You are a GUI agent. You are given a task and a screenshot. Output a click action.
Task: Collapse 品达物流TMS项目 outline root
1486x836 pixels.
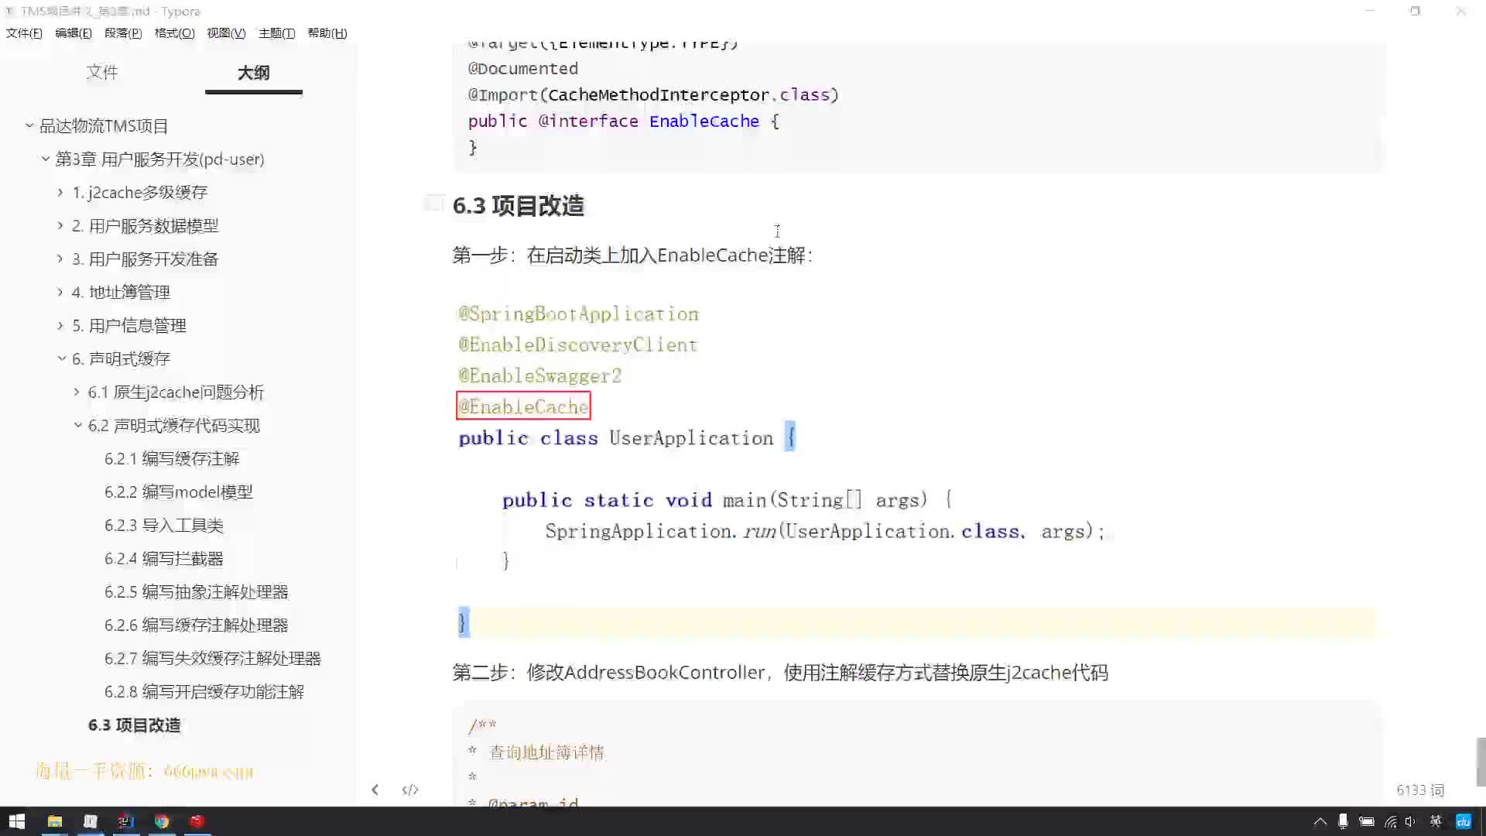coord(29,125)
